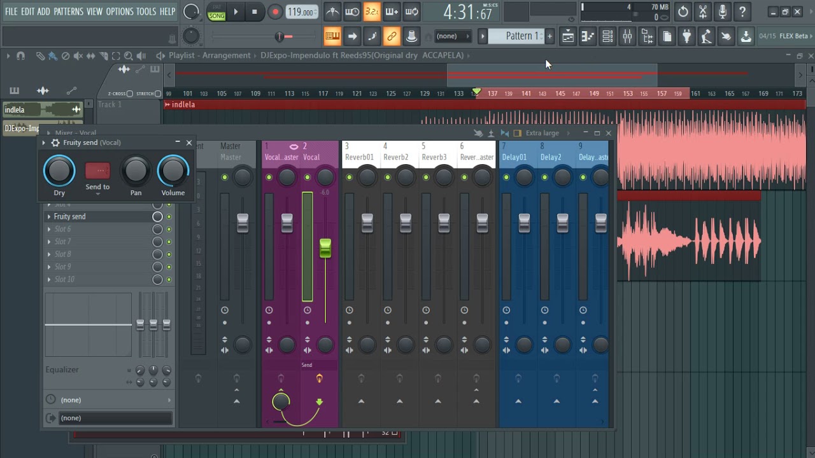
Task: Disable the Fruity send slot LED
Action: 169,217
